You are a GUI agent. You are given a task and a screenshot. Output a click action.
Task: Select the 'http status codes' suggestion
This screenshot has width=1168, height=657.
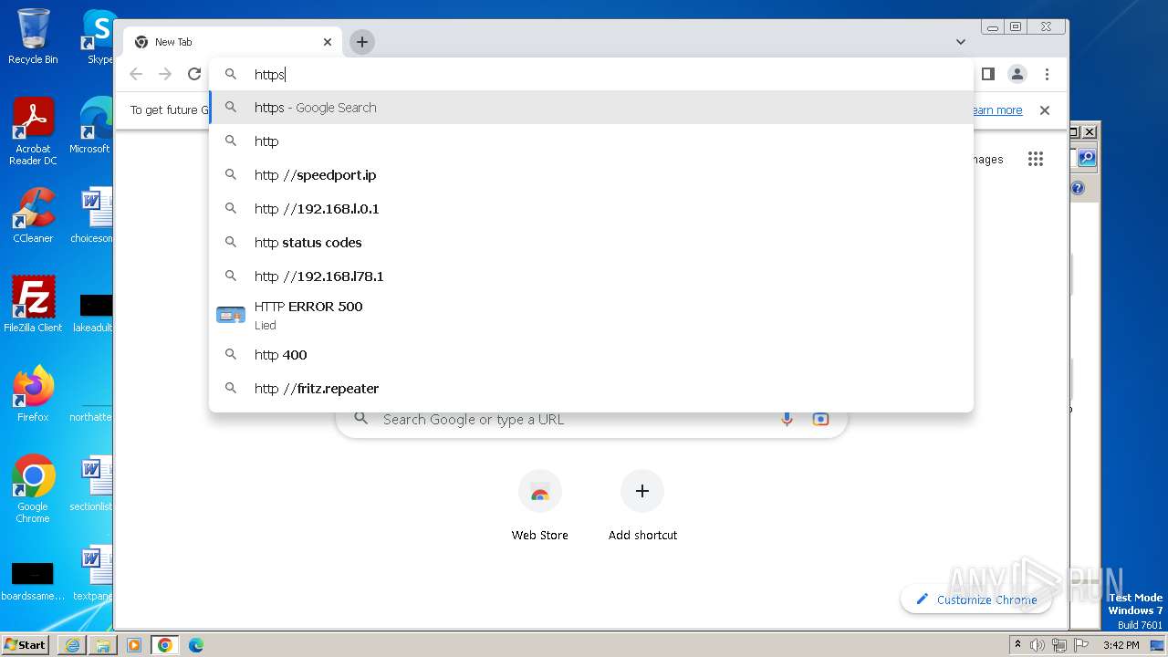(x=591, y=243)
